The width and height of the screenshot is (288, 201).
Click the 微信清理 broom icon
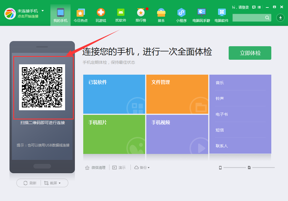pyautogui.click(x=87, y=167)
